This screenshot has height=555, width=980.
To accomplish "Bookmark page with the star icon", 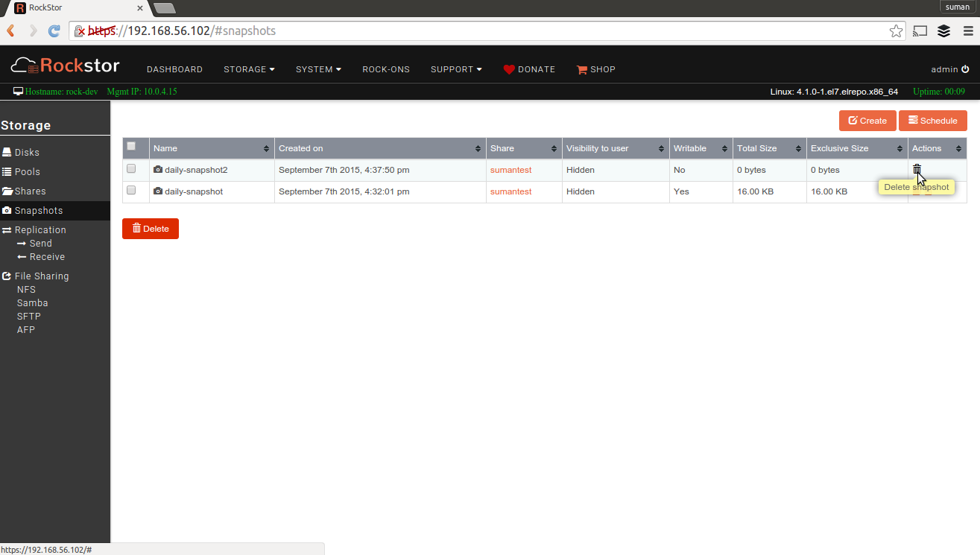I will click(x=896, y=31).
